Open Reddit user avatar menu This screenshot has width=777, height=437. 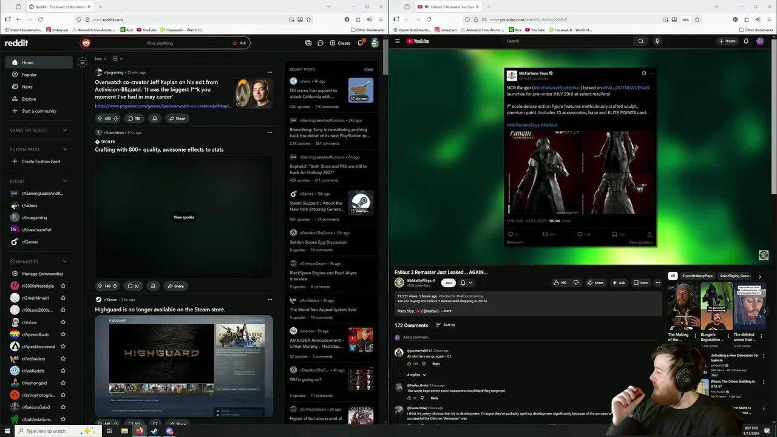[x=375, y=43]
